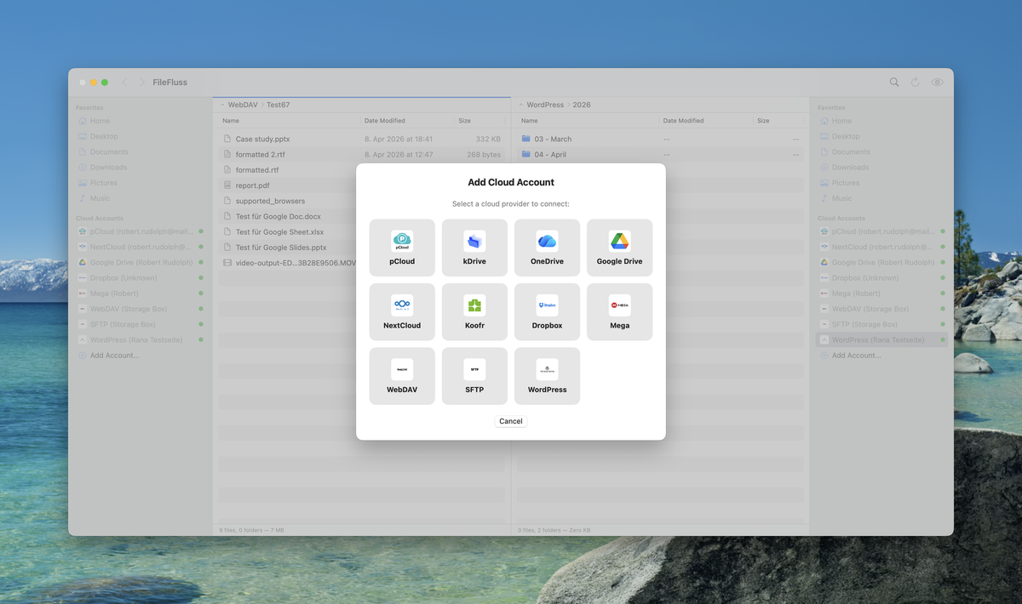Screen dimensions: 1022x604
Task: Click the green status dot beside Mega account
Action: (200, 293)
